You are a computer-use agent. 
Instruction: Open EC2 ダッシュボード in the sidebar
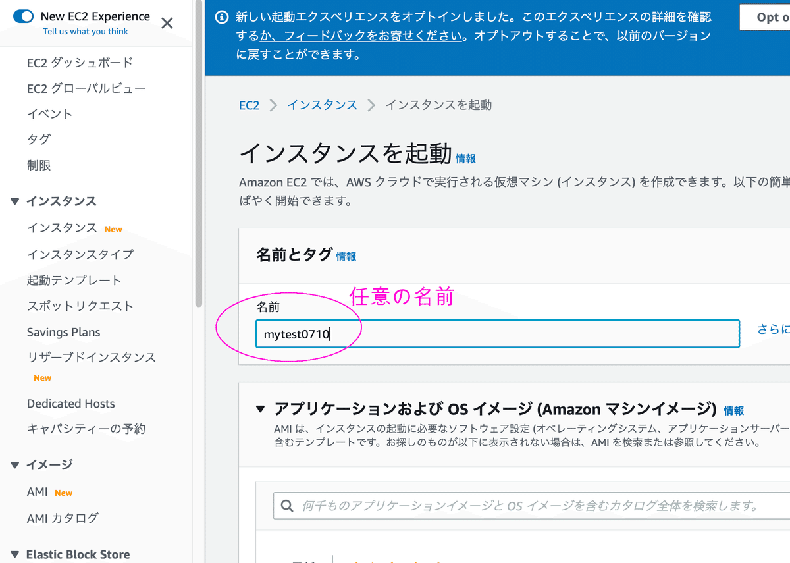[x=80, y=63]
